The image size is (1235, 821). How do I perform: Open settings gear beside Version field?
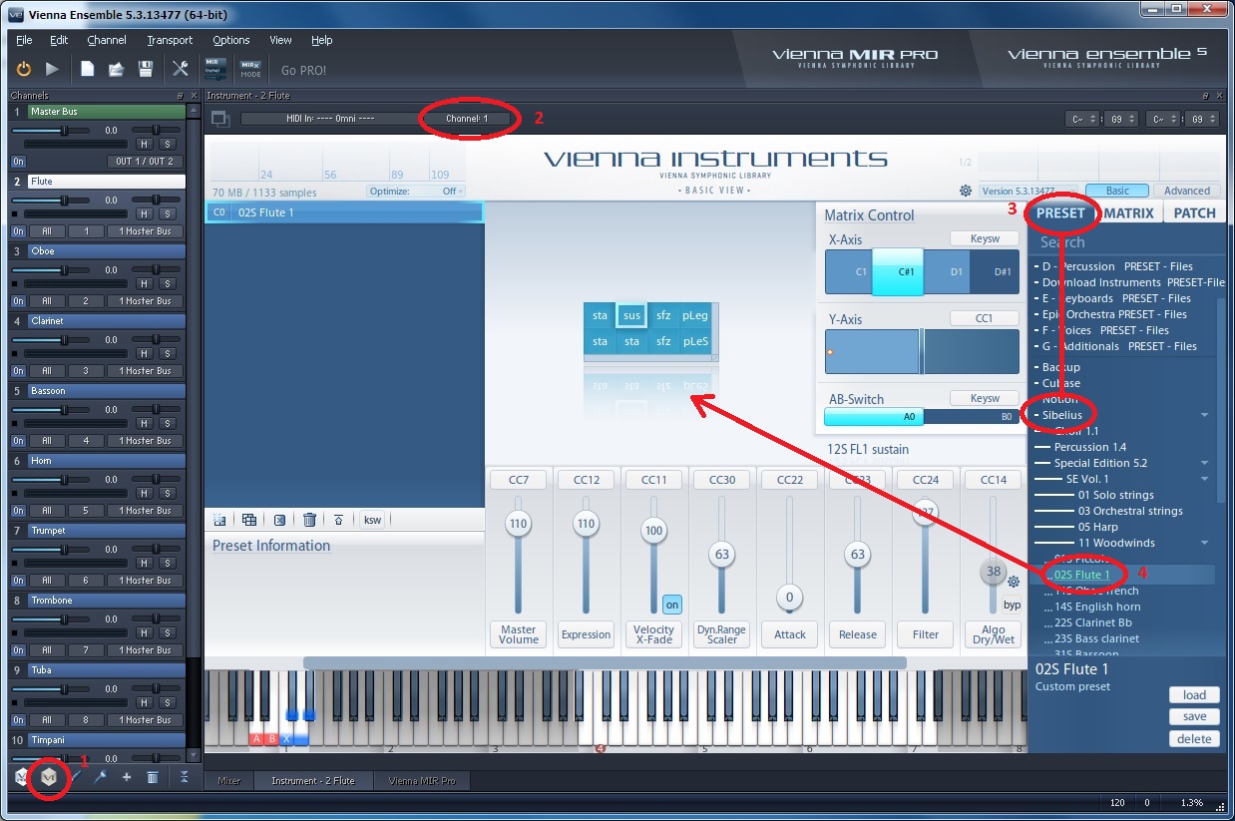[966, 191]
